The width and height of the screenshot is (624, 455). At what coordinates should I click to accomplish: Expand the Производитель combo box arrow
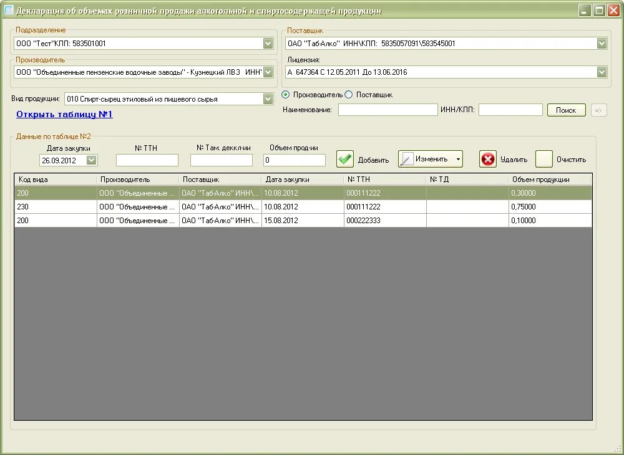coord(268,72)
